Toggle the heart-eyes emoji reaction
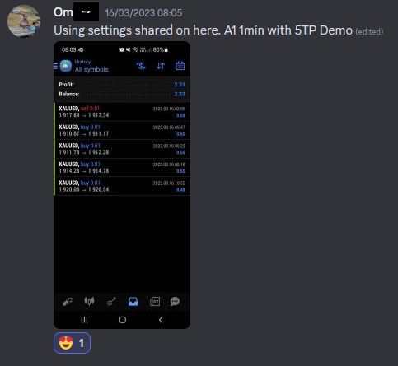Screen dimensions: 398x366 (x=72, y=343)
